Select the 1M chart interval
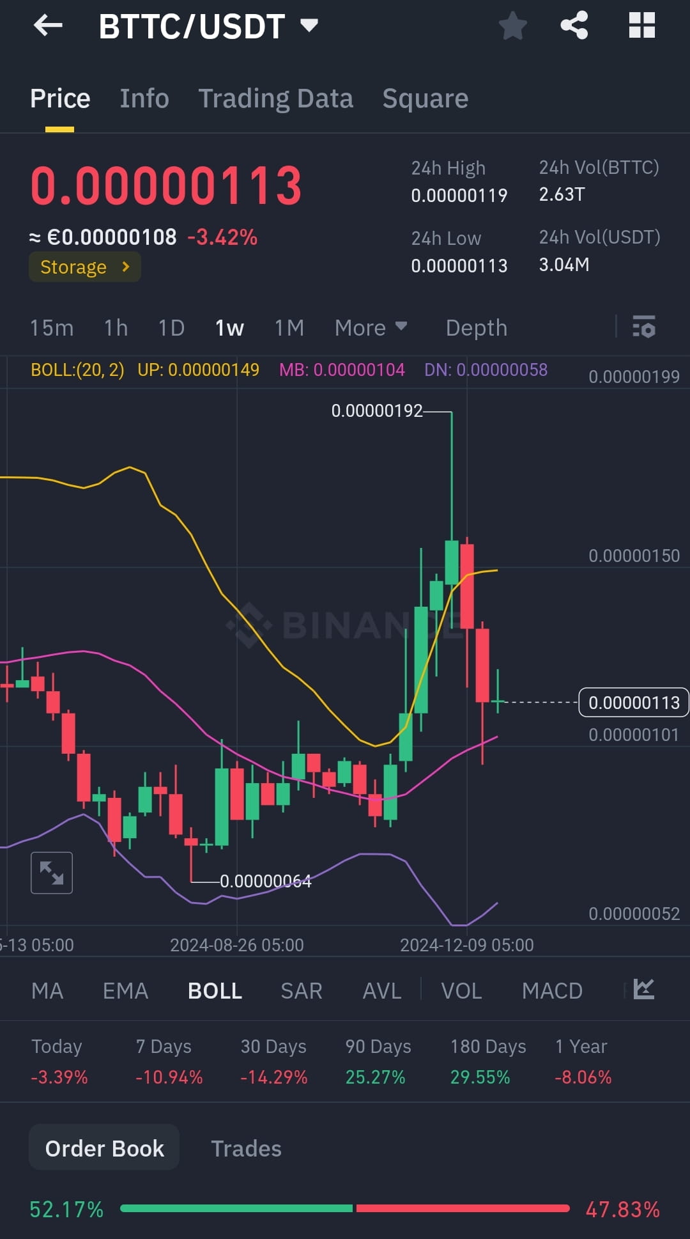Screen dimensions: 690x1239 click(289, 328)
